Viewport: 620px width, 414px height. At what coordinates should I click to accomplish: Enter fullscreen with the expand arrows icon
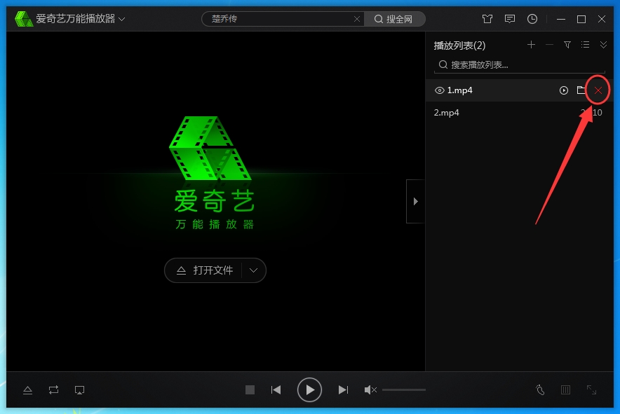tap(591, 390)
